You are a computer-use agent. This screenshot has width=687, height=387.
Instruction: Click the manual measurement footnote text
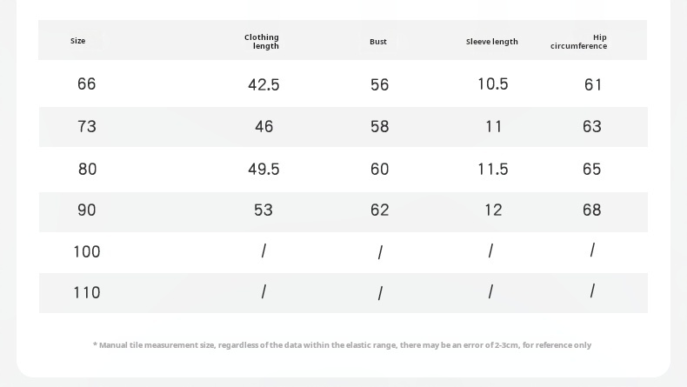click(x=342, y=345)
